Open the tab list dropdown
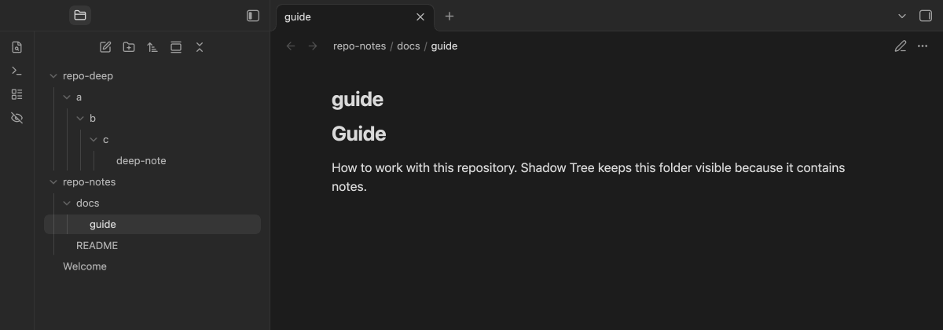Viewport: 943px width, 330px height. coord(901,16)
